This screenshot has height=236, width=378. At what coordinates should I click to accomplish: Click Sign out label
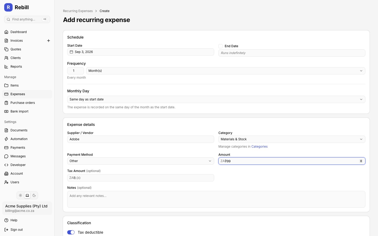[x=17, y=230]
